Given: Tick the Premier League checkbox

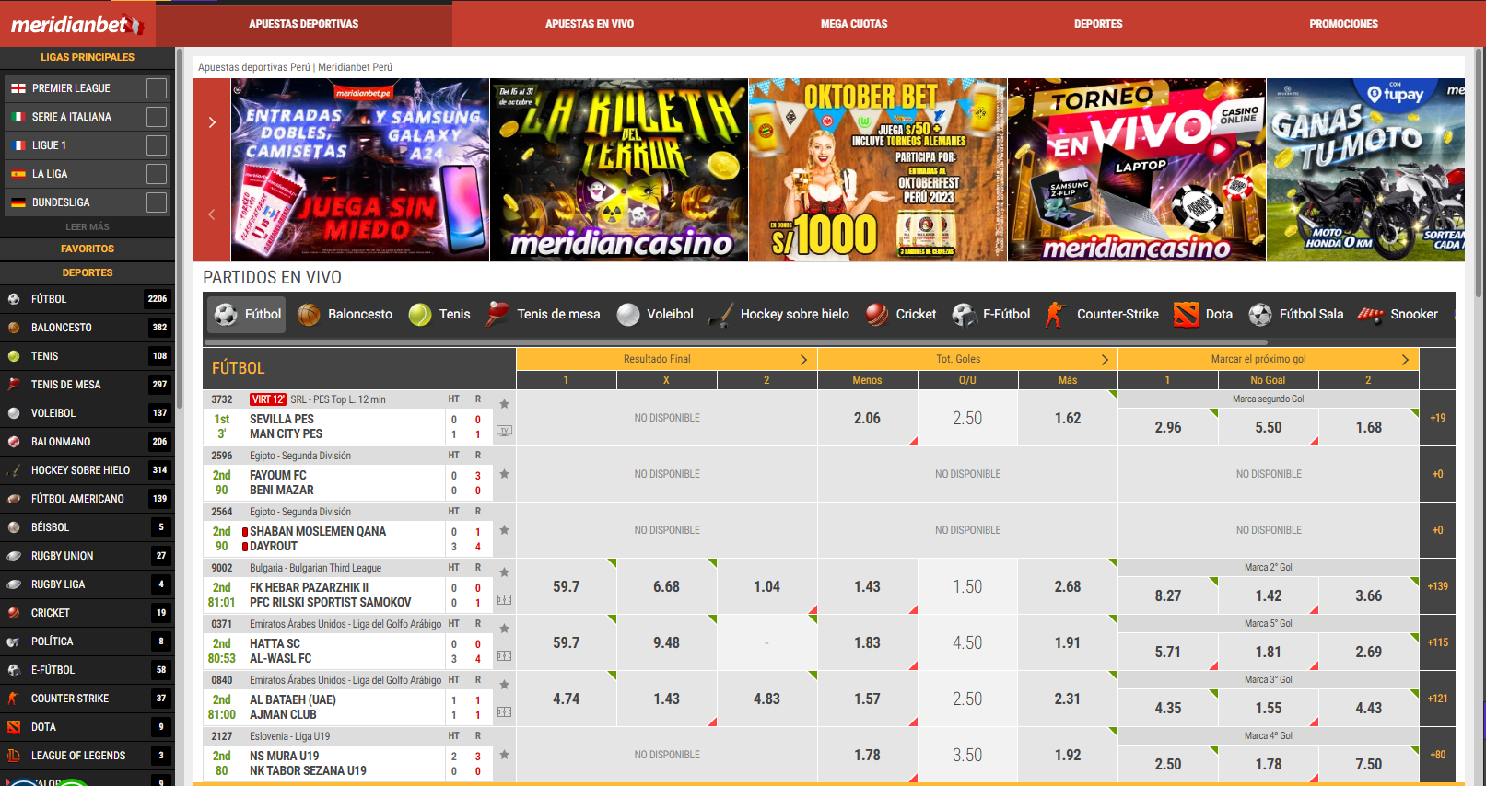Looking at the screenshot, I should [157, 88].
